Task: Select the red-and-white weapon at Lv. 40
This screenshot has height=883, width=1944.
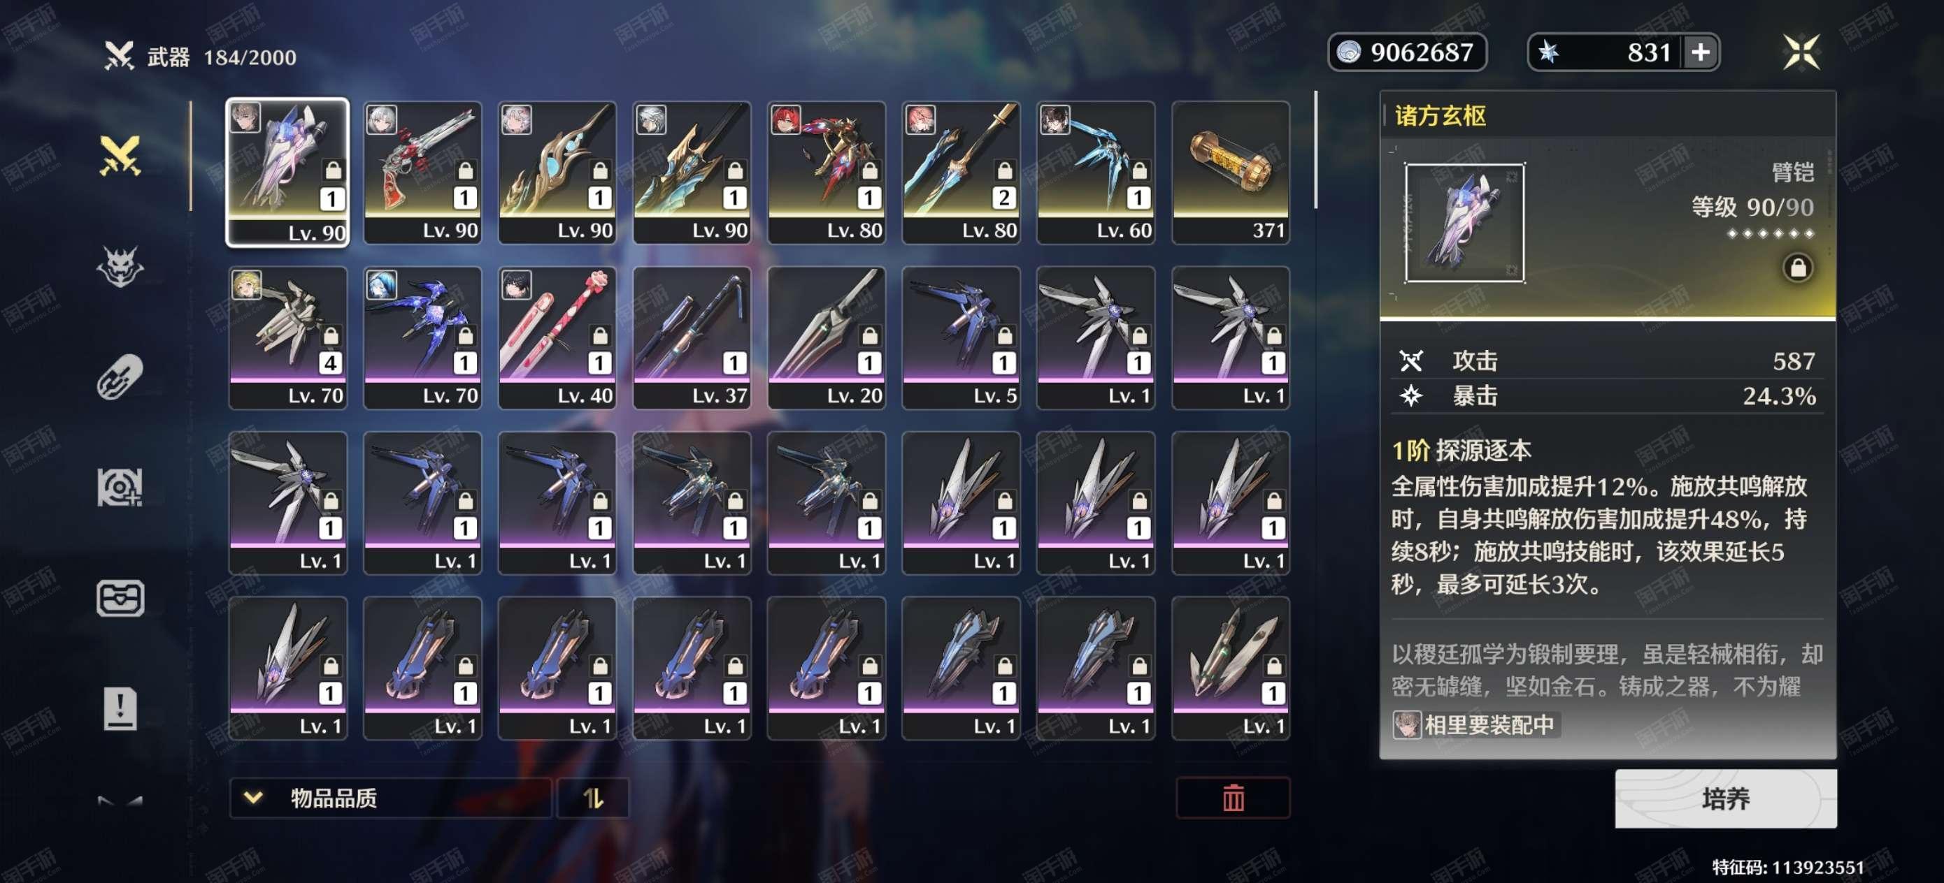Action: click(x=557, y=338)
